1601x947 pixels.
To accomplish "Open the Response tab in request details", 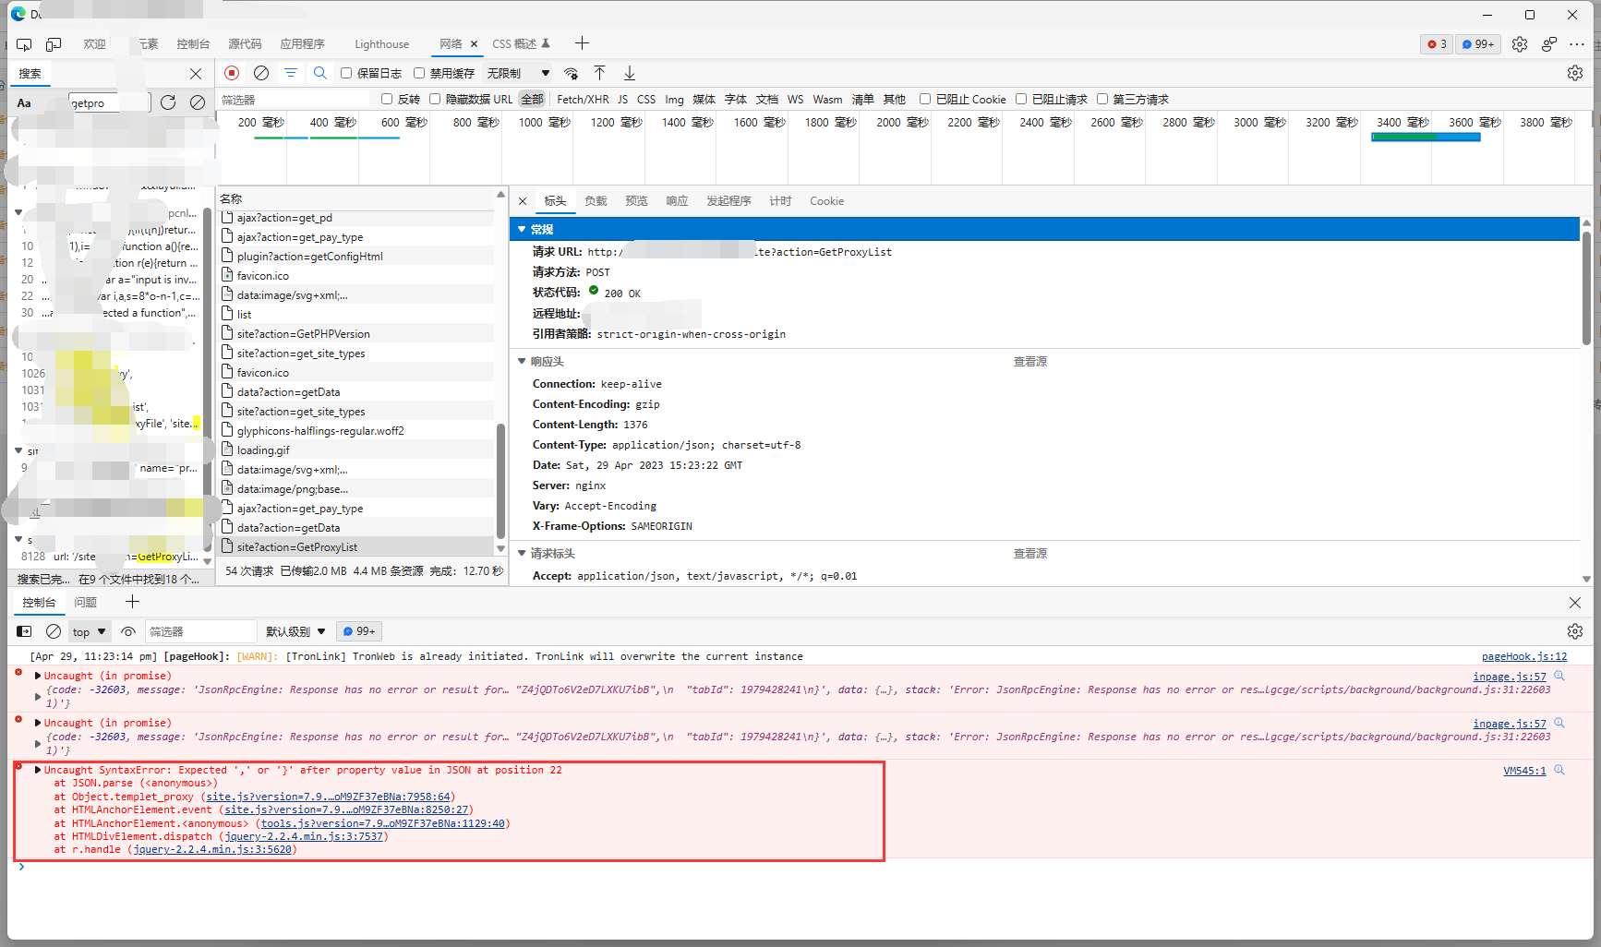I will click(x=677, y=201).
